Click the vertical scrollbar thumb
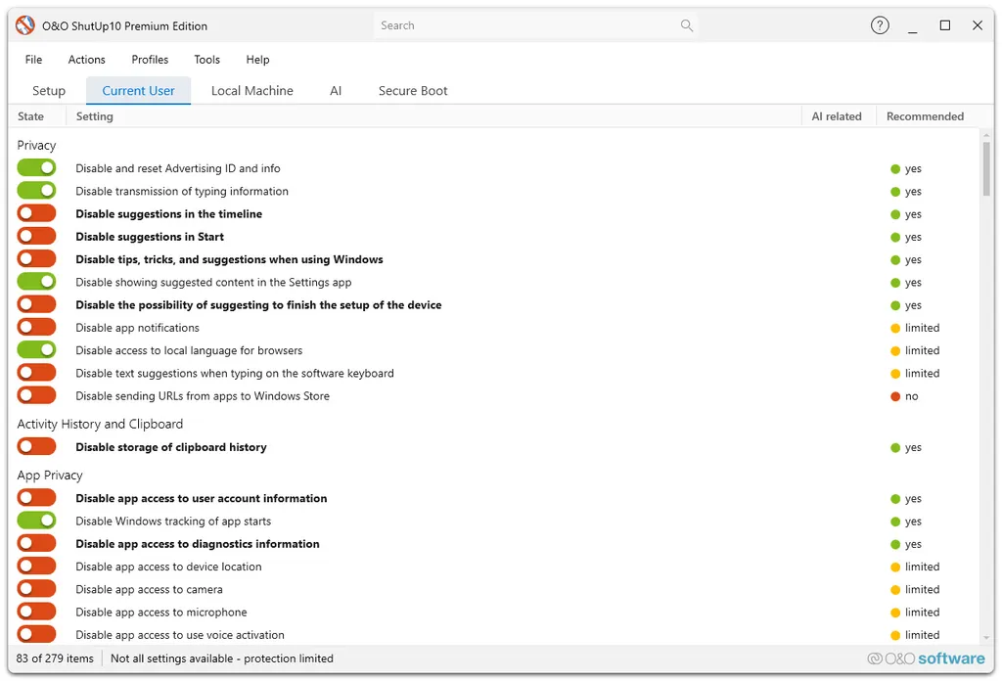 (x=986, y=168)
